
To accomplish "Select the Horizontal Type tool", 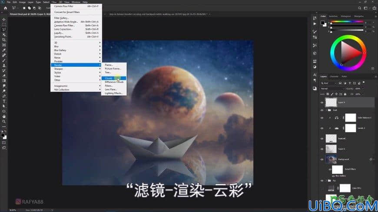I will [x=4, y=101].
